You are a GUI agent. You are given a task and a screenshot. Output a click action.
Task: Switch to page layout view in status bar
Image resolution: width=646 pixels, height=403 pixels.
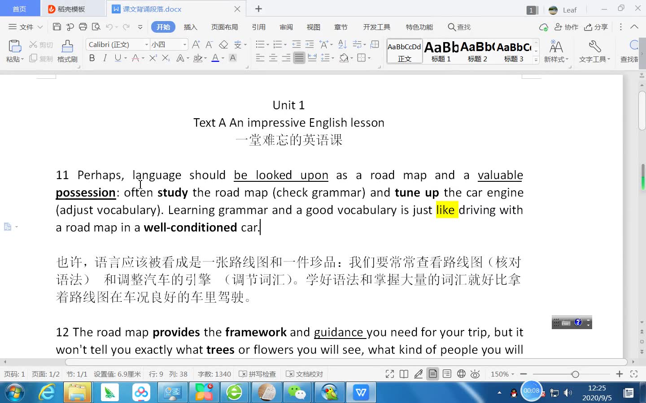click(x=433, y=374)
